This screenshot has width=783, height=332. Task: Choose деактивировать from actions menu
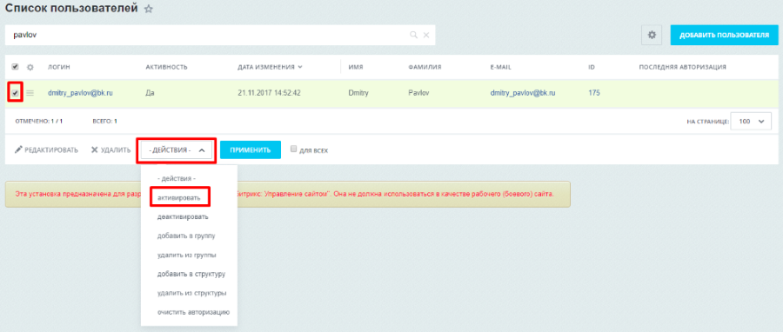(183, 217)
